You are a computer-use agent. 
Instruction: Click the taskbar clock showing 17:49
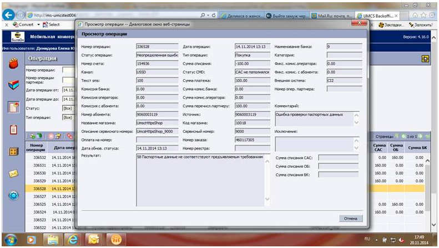click(419, 240)
